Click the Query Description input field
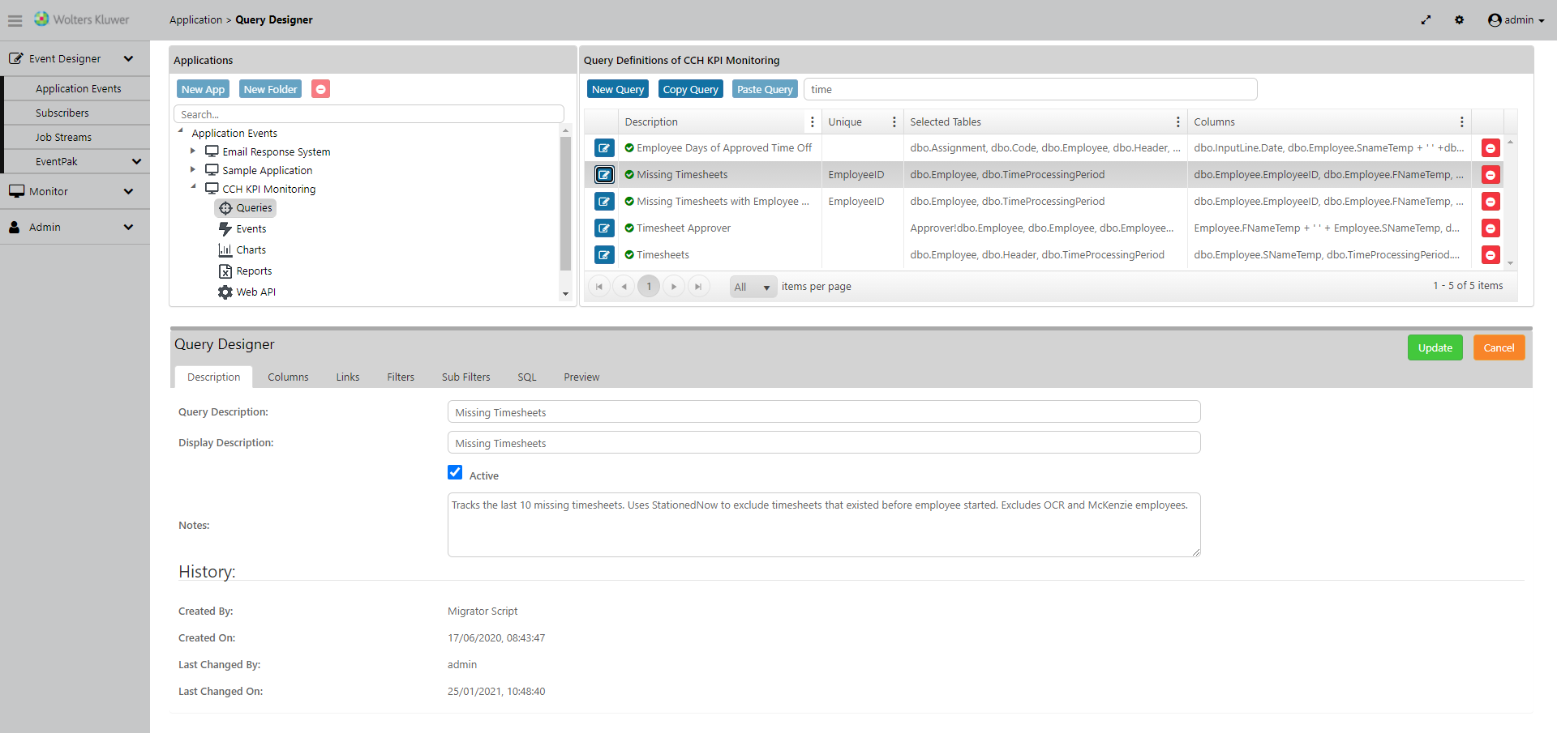Screen dimensions: 1557x733 click(x=824, y=412)
